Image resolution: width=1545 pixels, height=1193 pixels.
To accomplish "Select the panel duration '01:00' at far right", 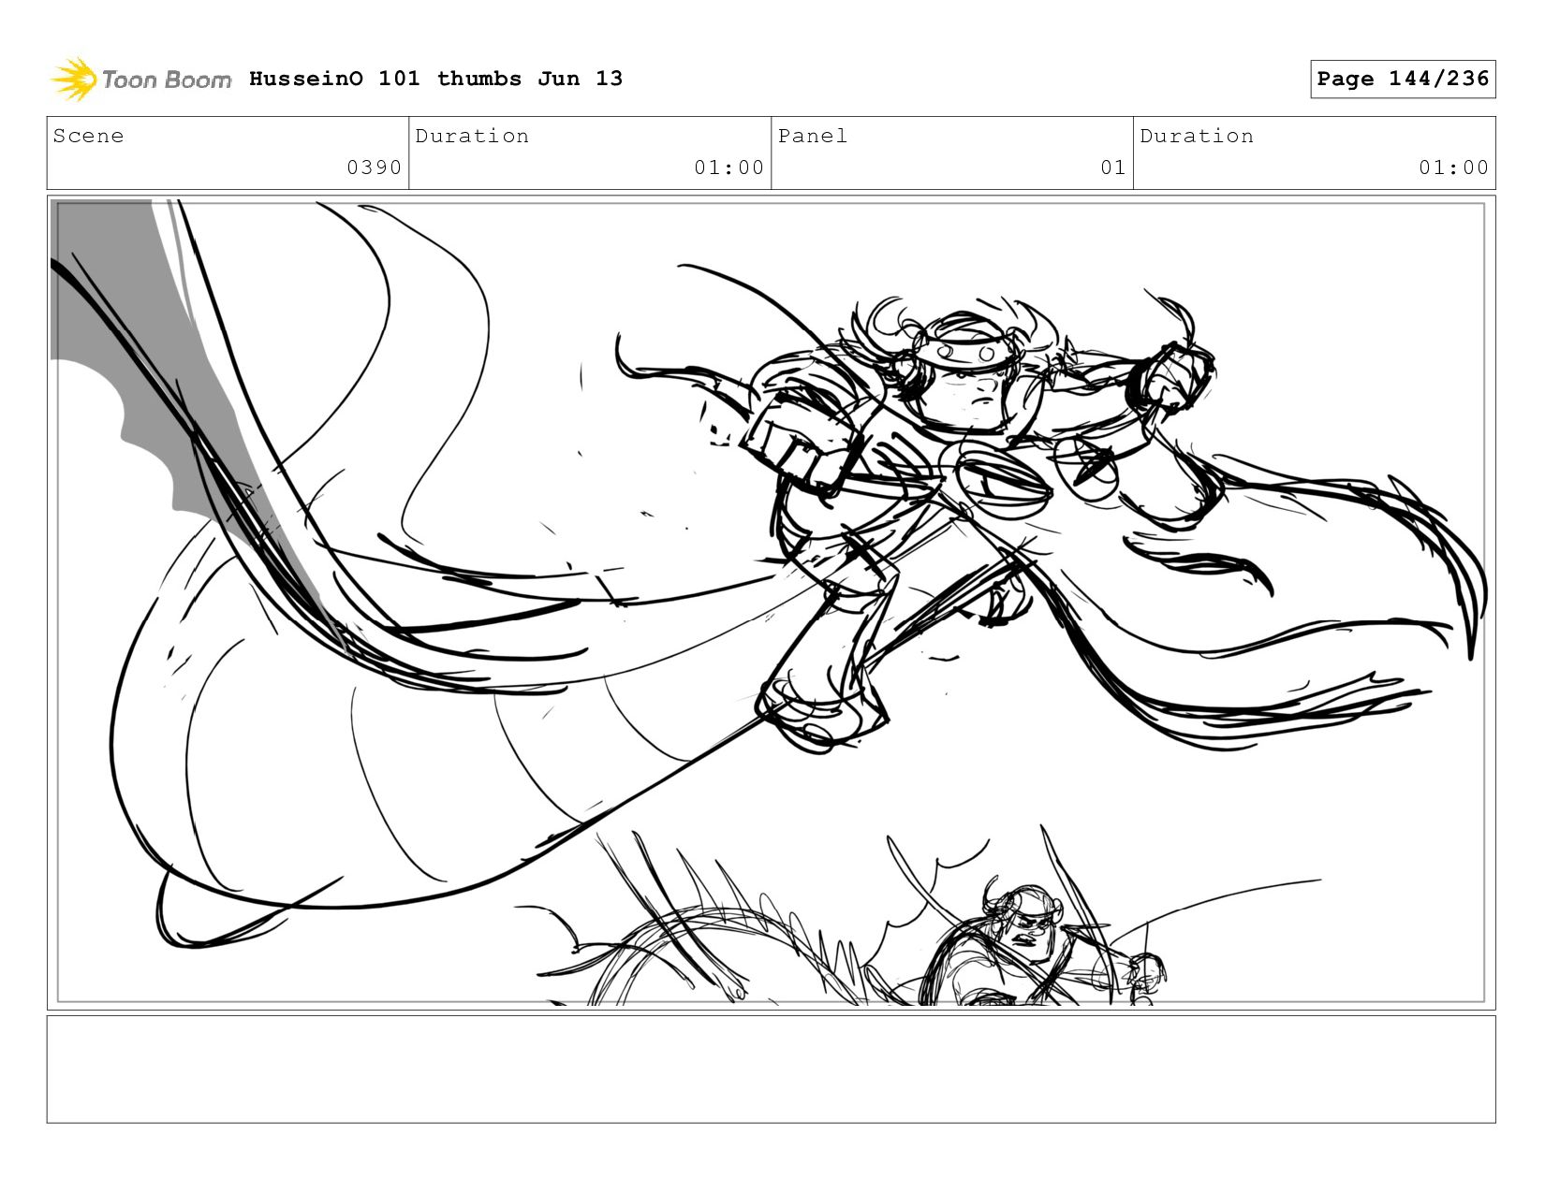I will pos(1453,167).
